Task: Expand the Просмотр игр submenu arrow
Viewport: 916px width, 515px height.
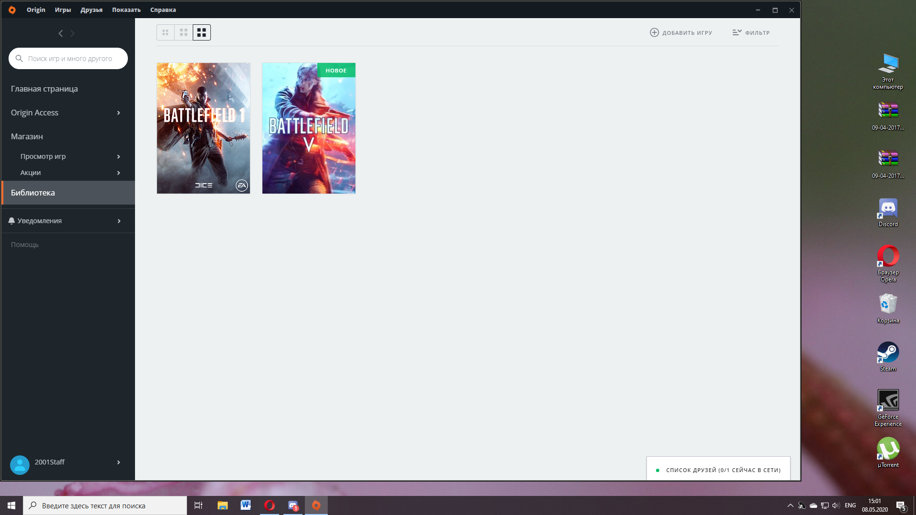Action: click(119, 156)
